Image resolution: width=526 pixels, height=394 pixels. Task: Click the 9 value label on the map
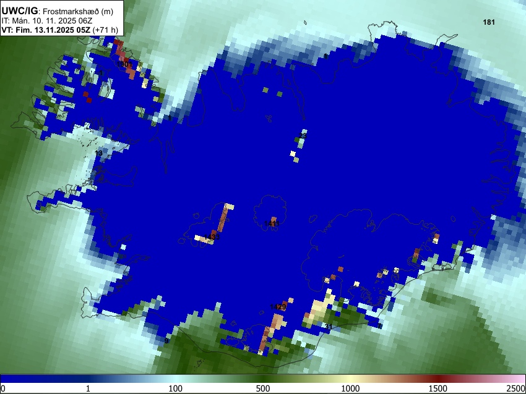[x=166, y=341]
